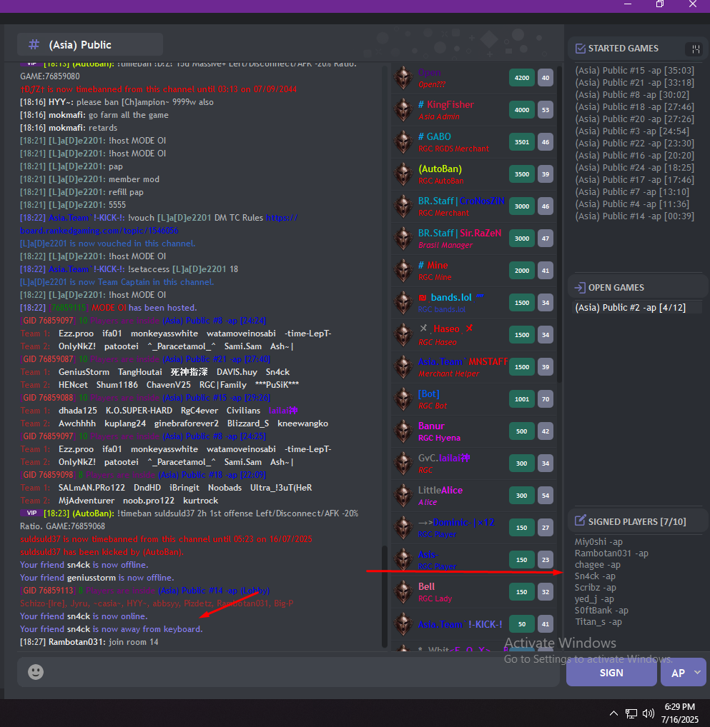710x727 pixels.
Task: Click avatar icon of Banur
Action: 403,431
